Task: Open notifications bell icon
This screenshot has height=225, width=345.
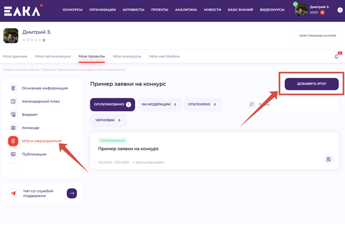Action: pyautogui.click(x=336, y=56)
